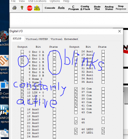Click State checkbox for bit 44

pos(103,118)
